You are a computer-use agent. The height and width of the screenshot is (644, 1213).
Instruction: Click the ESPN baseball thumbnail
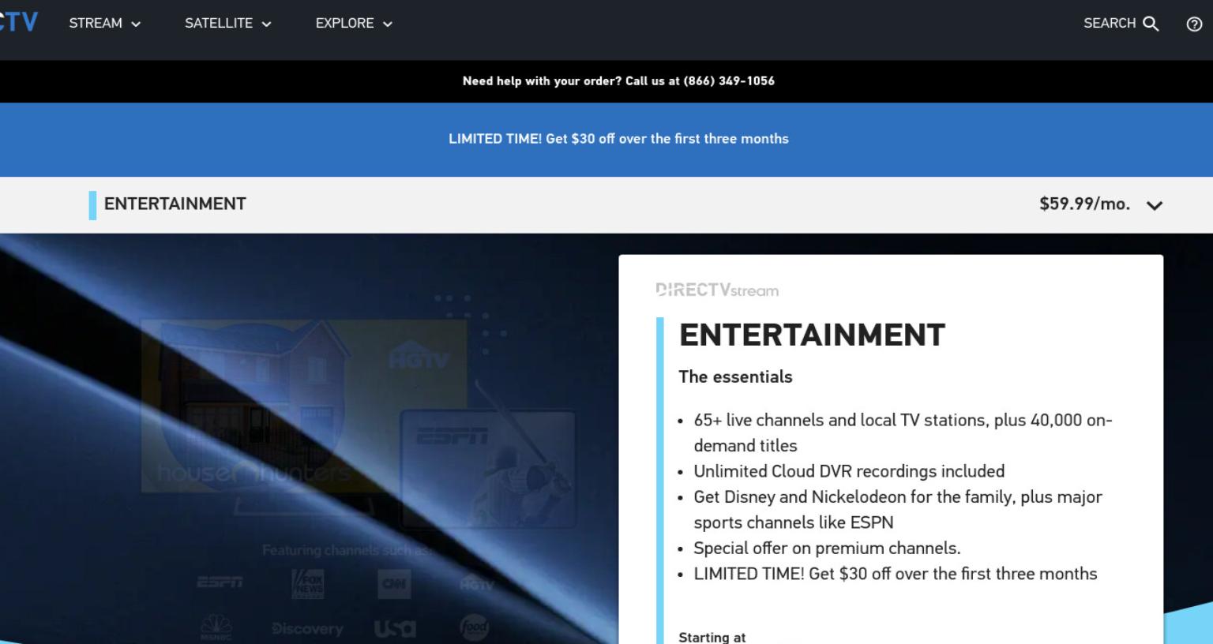(x=488, y=468)
